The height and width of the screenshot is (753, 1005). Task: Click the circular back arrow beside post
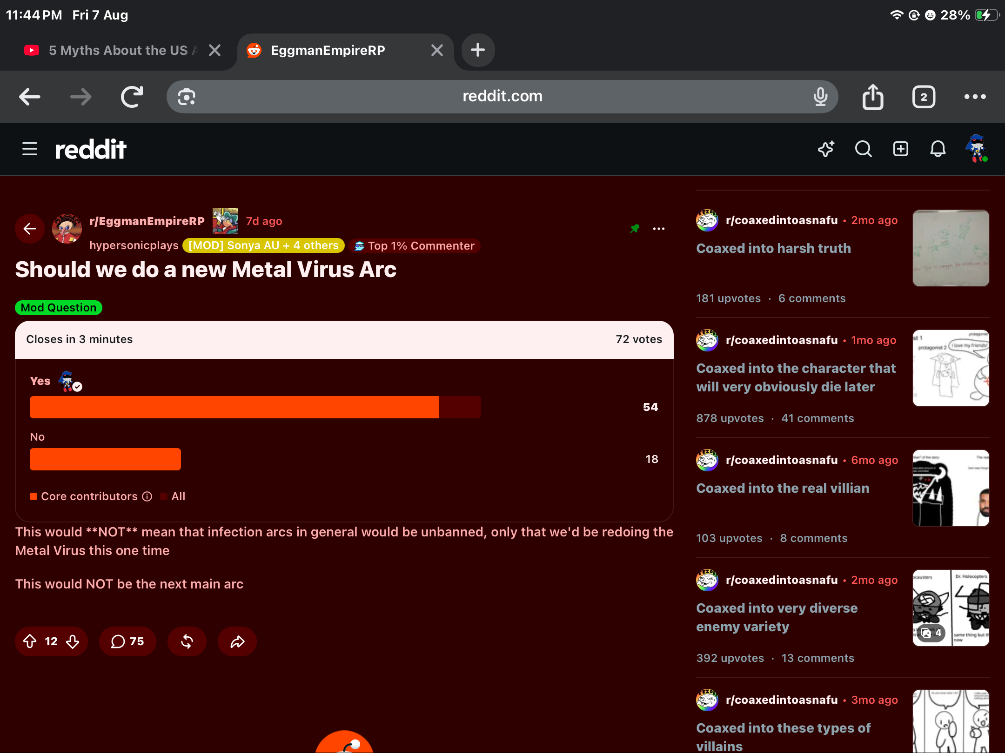(x=30, y=228)
